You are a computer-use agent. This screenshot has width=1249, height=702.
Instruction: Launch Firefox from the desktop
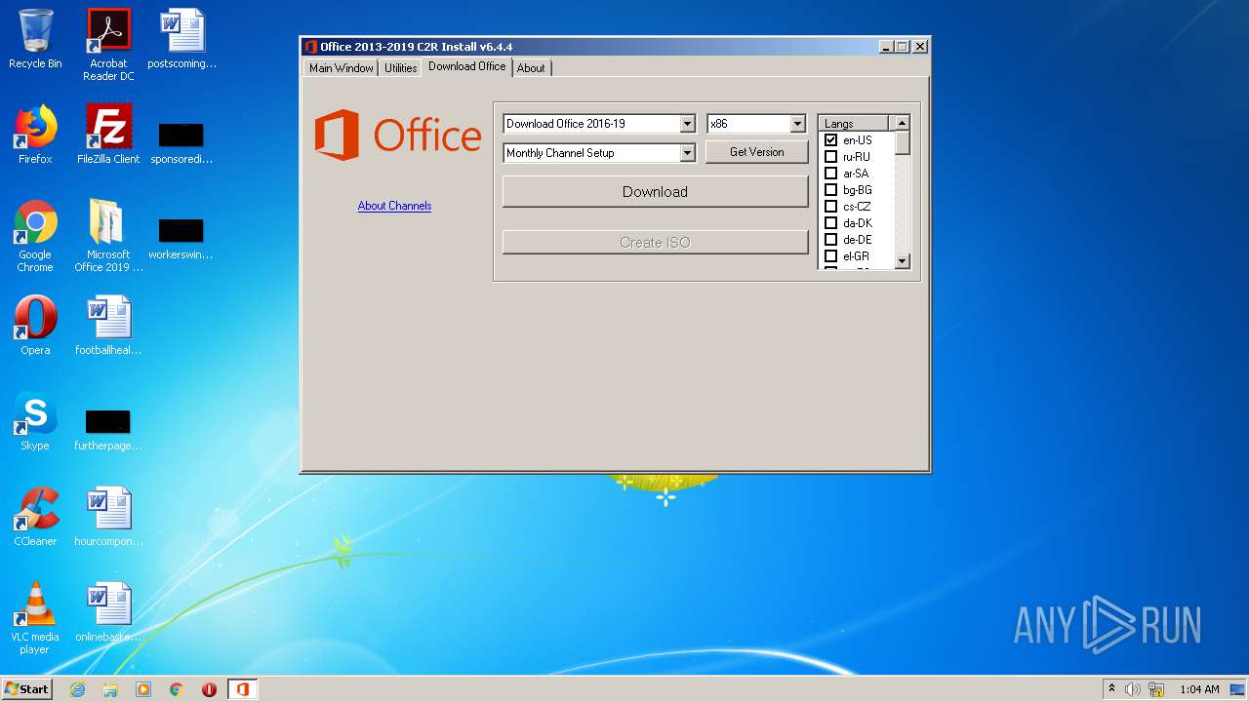(x=35, y=135)
